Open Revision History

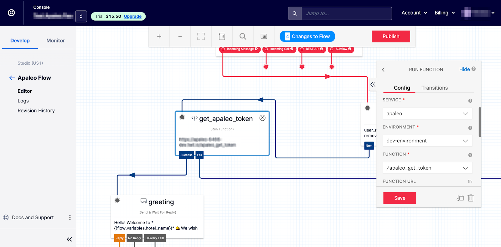click(36, 111)
